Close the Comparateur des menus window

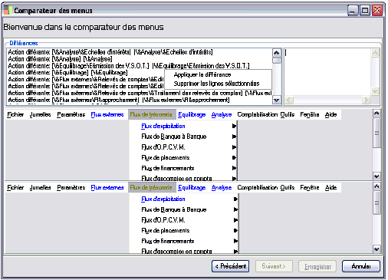point(377,11)
